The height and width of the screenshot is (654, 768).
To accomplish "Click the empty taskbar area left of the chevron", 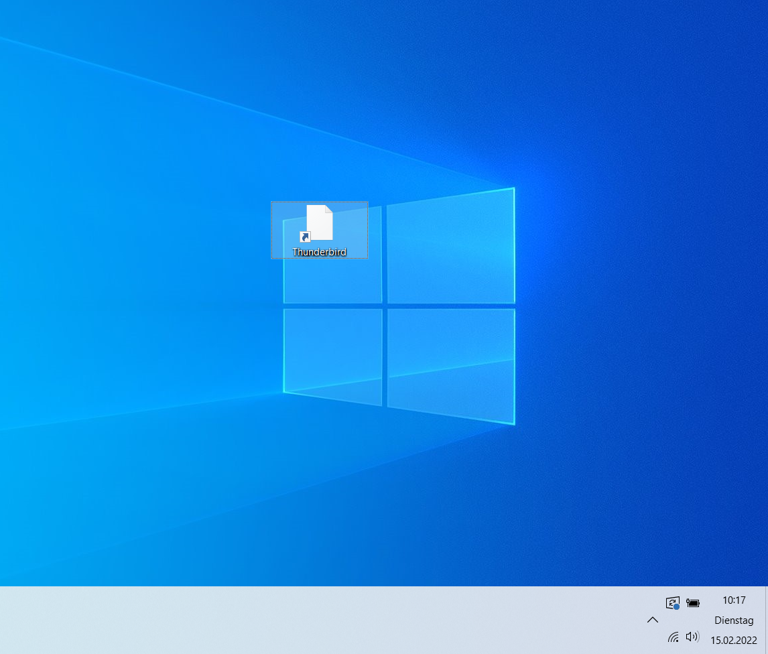I will [x=335, y=620].
